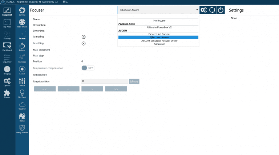
Task: Click the focuser driver settings gears icon
Action: pyautogui.click(x=204, y=10)
